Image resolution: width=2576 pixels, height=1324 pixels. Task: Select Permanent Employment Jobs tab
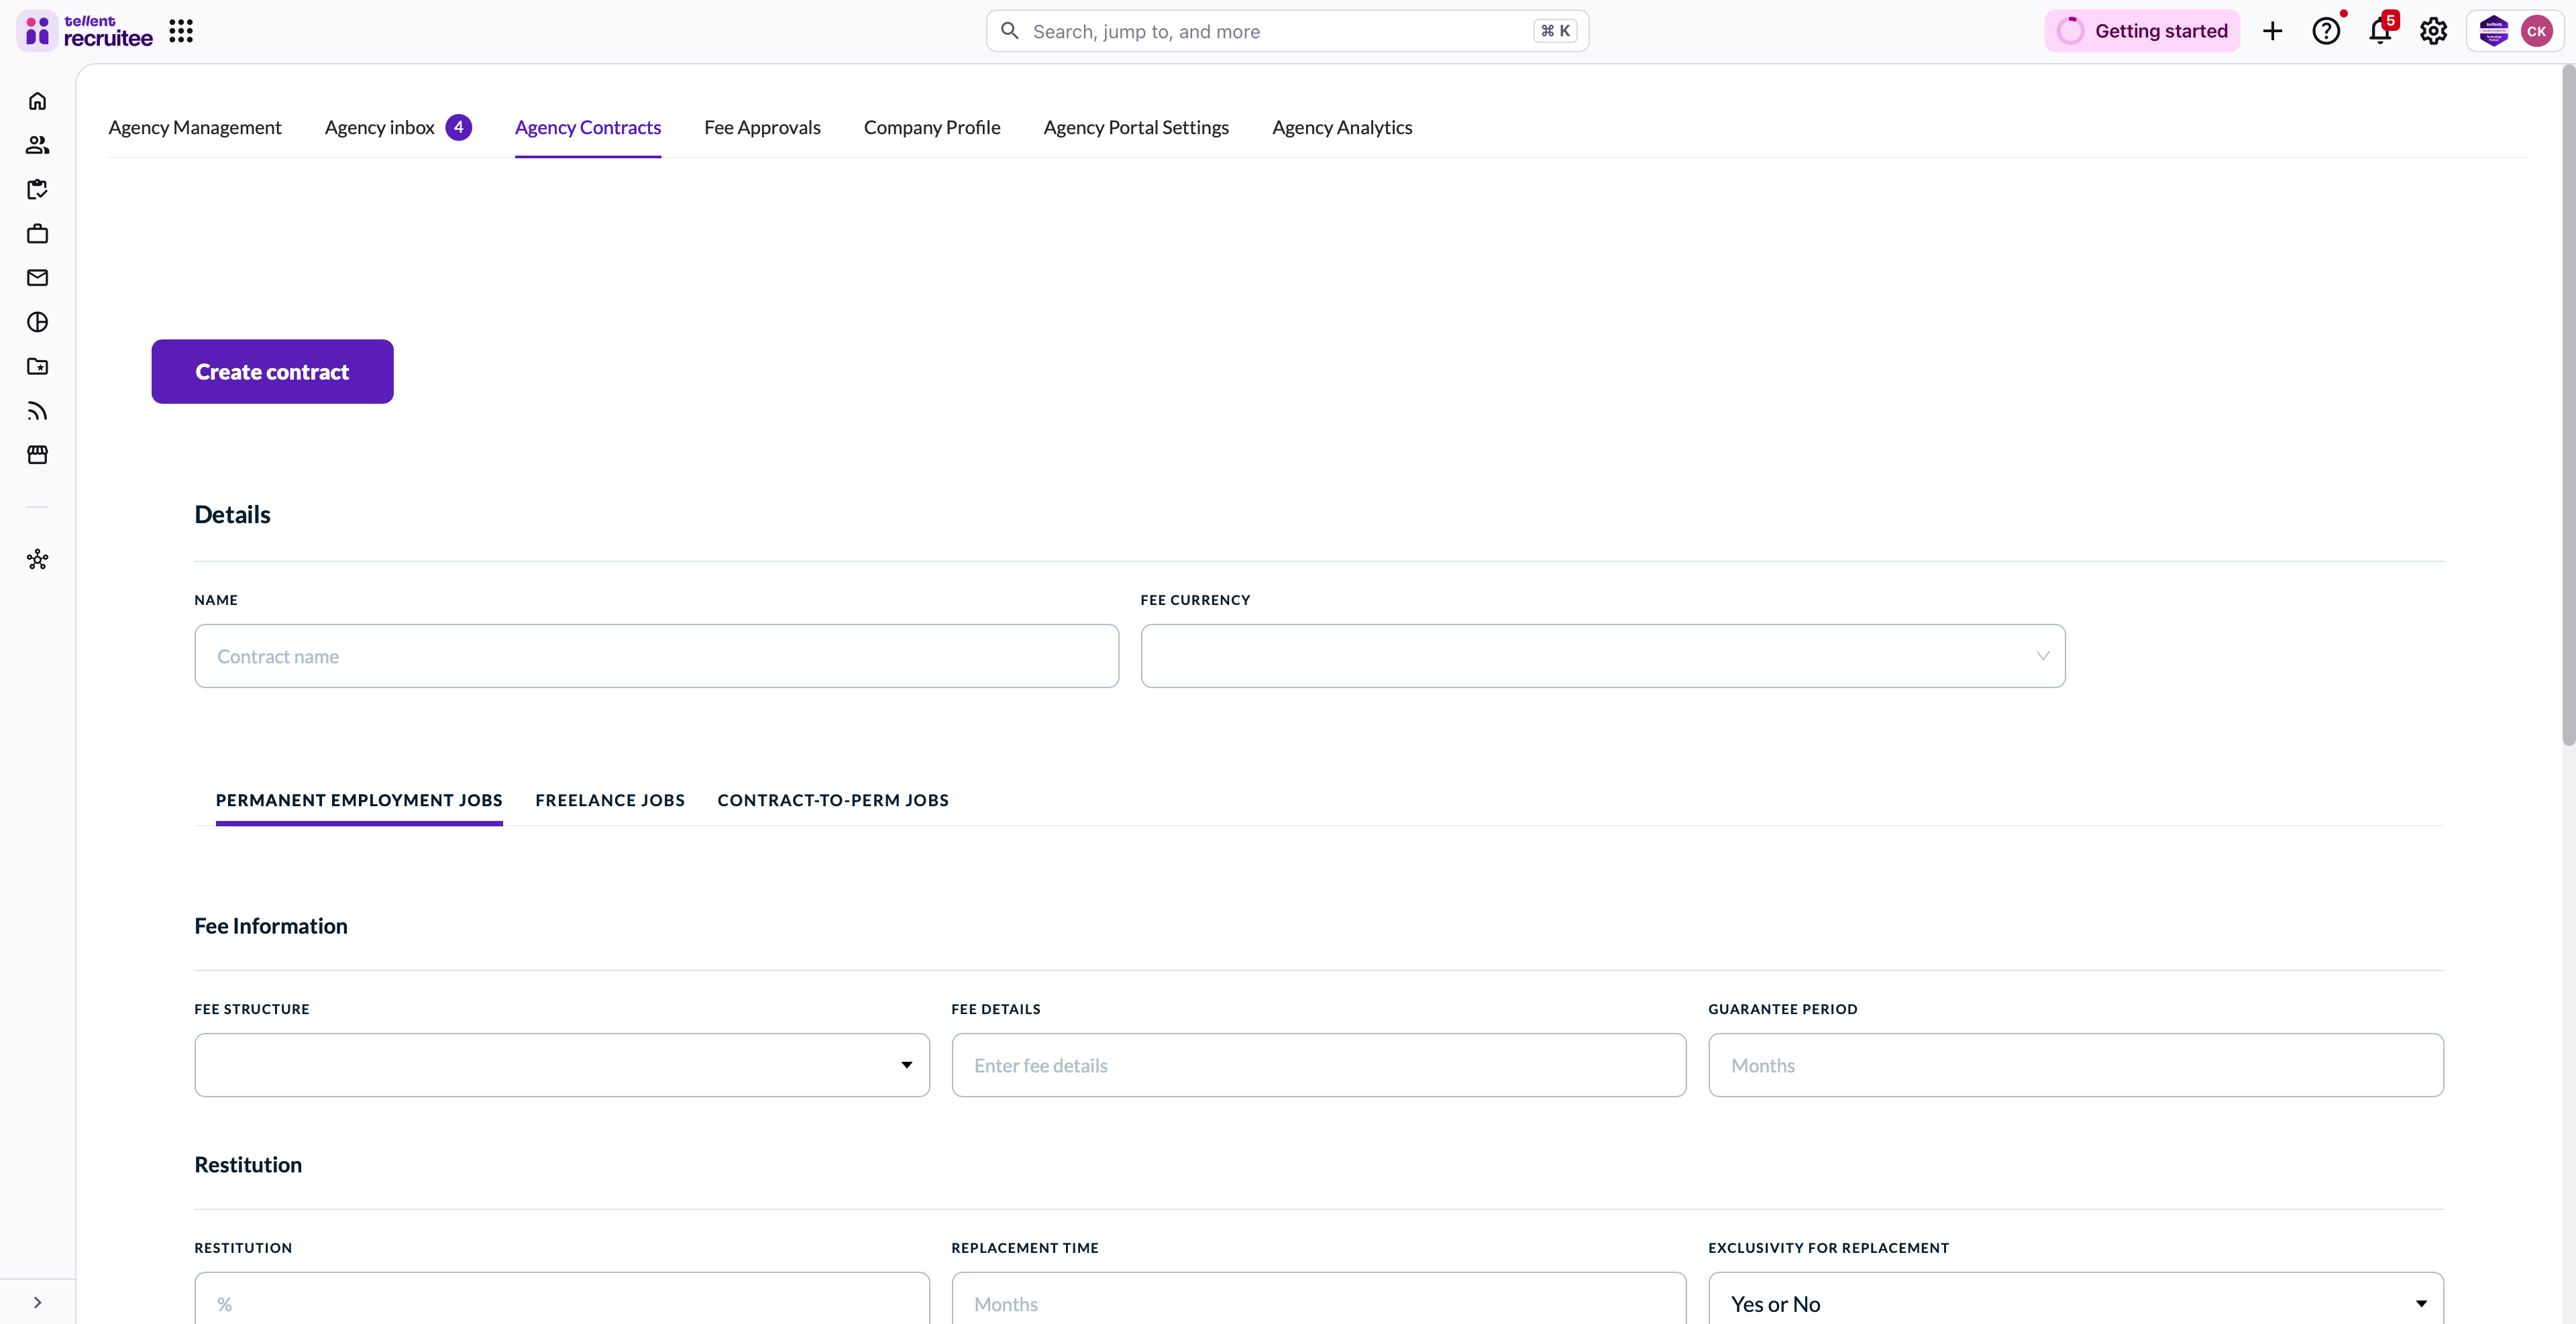point(359,800)
